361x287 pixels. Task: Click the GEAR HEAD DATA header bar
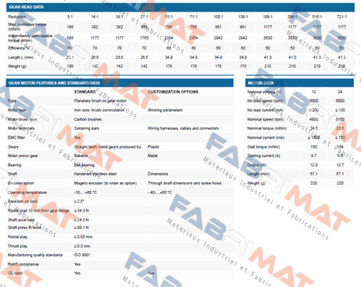point(180,7)
